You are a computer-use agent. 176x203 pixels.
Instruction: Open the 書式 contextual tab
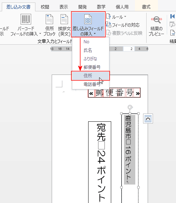pos(146,7)
